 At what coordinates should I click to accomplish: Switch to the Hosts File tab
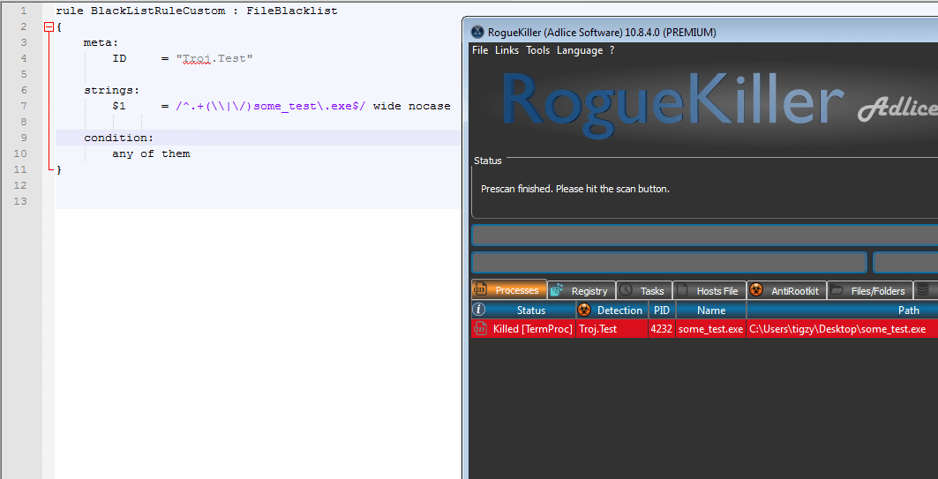click(x=709, y=290)
